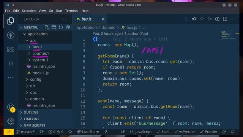This screenshot has height=137, width=243.
Task: Click the run/timeline circular toolbar icon
Action: point(217,19)
